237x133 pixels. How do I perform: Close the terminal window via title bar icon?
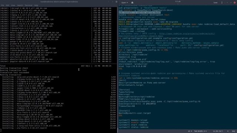point(116,2)
